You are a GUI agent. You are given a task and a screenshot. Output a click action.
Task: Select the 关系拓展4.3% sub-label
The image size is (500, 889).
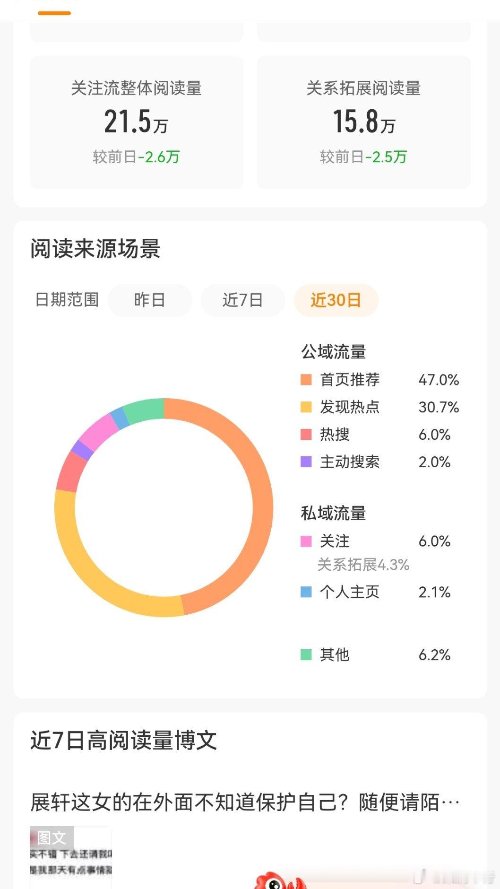pyautogui.click(x=363, y=565)
